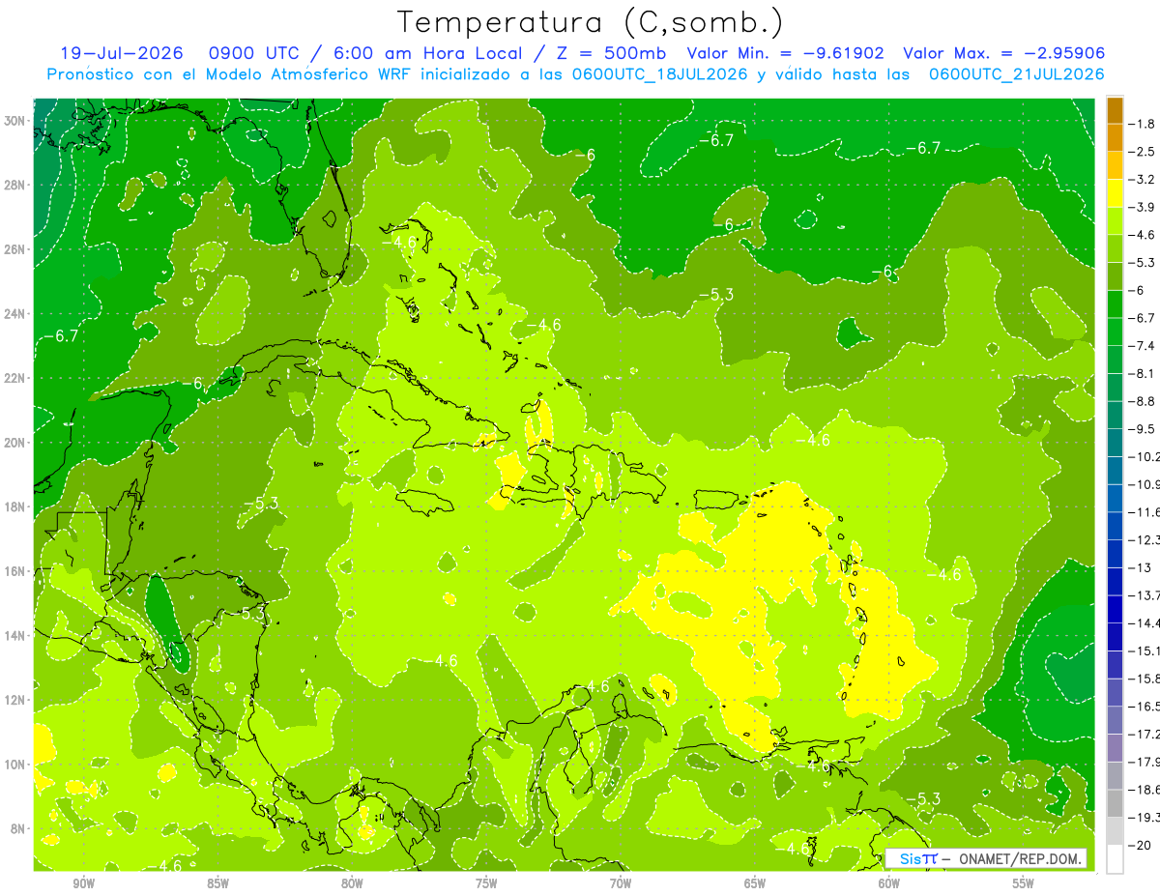Click the "90W" longitude axis label
Image resolution: width=1160 pixels, height=896 pixels.
pyautogui.click(x=83, y=883)
